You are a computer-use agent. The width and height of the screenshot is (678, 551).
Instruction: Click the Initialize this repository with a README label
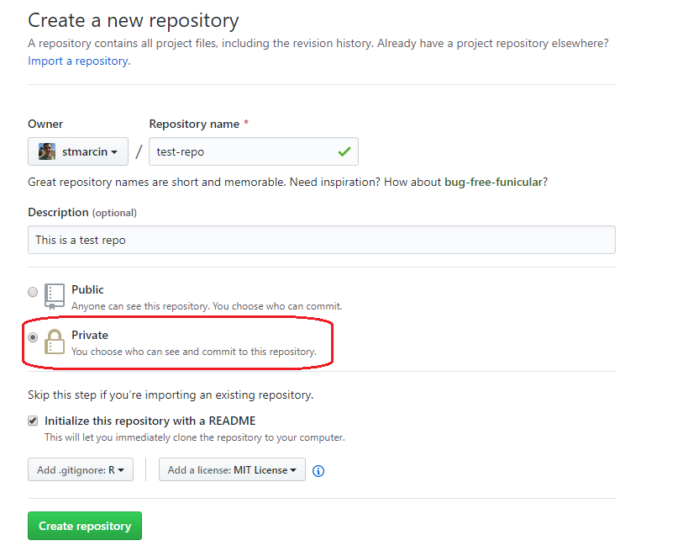coord(150,421)
